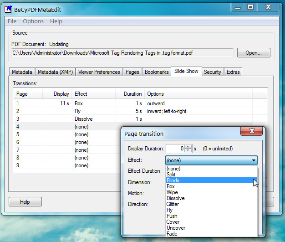285x242 pixels.
Task: Choose Uncover effect from the list
Action: click(211, 228)
